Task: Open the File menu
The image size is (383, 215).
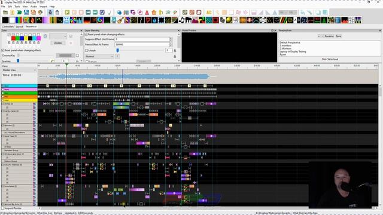Action: pyautogui.click(x=3, y=7)
